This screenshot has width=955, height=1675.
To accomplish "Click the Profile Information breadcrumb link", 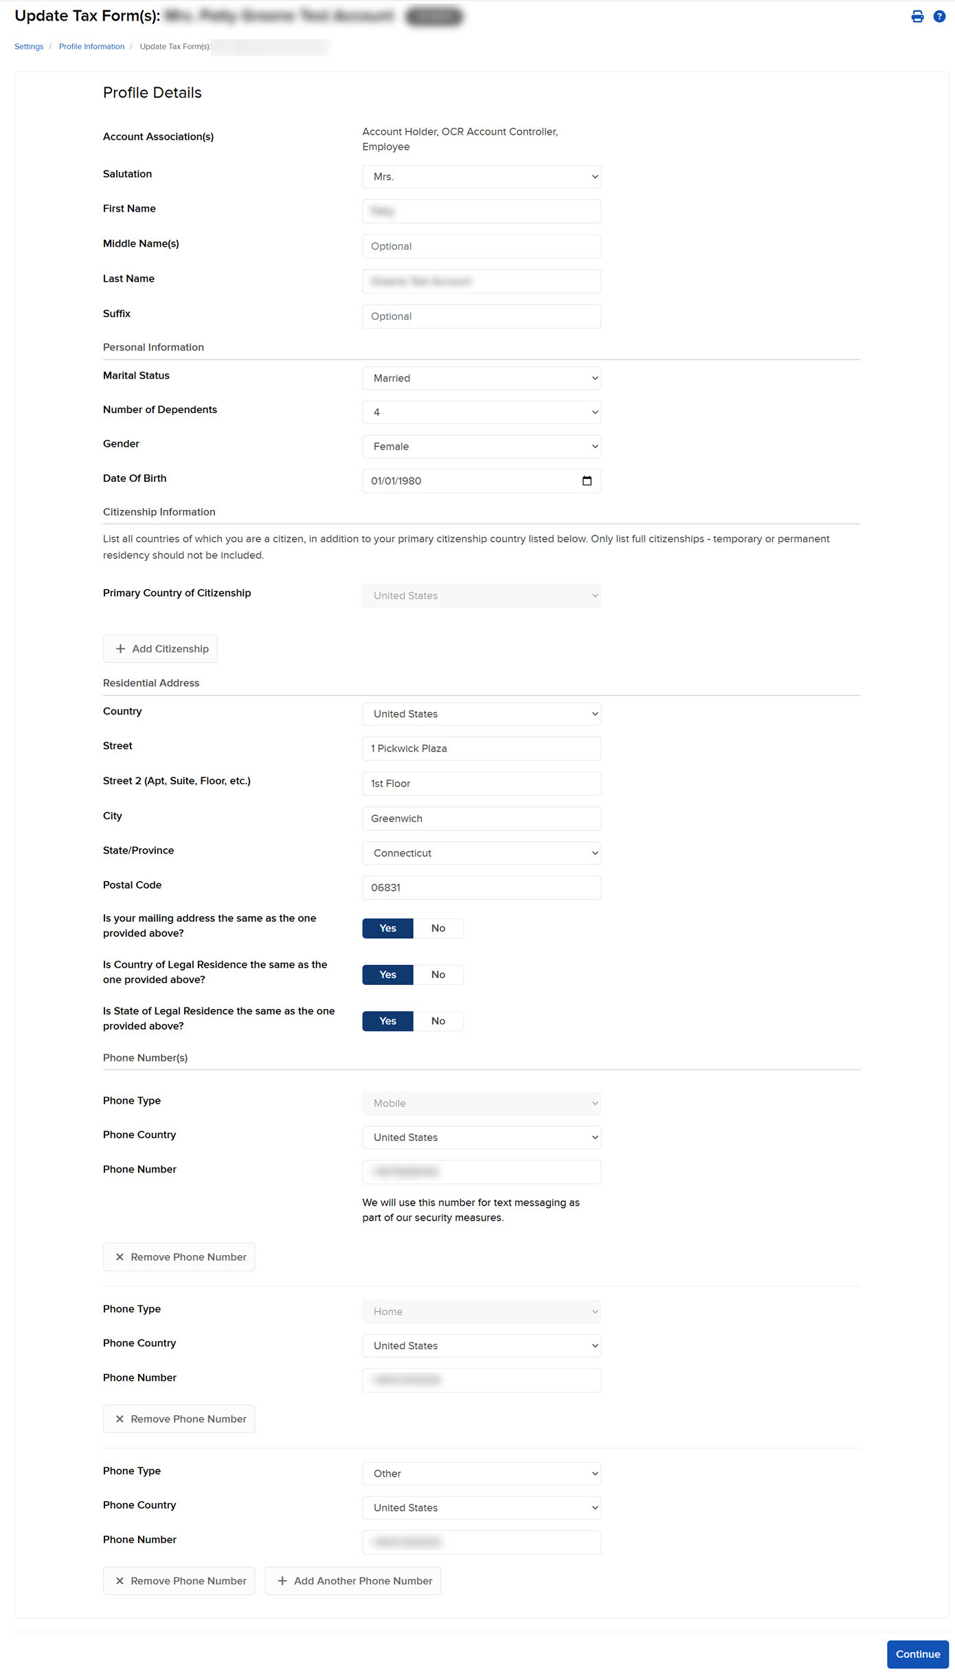I will pos(91,46).
